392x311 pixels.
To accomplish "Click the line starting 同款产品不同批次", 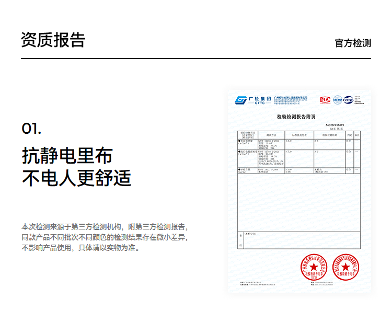I will [105, 237].
